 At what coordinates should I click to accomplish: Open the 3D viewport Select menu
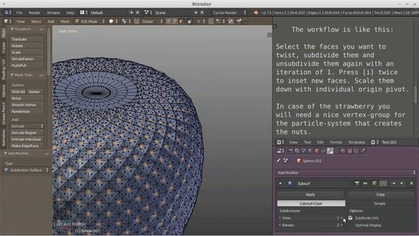pyautogui.click(x=36, y=22)
